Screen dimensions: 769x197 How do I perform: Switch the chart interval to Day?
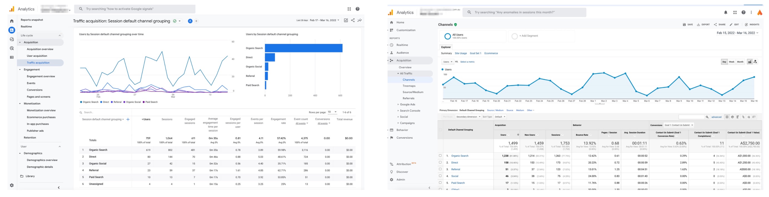click(724, 62)
